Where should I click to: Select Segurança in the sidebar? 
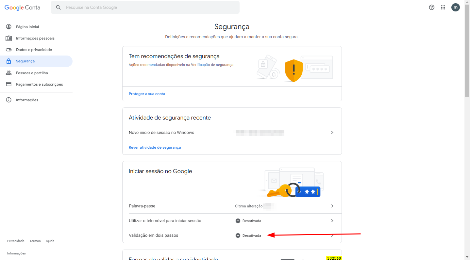coord(36,61)
